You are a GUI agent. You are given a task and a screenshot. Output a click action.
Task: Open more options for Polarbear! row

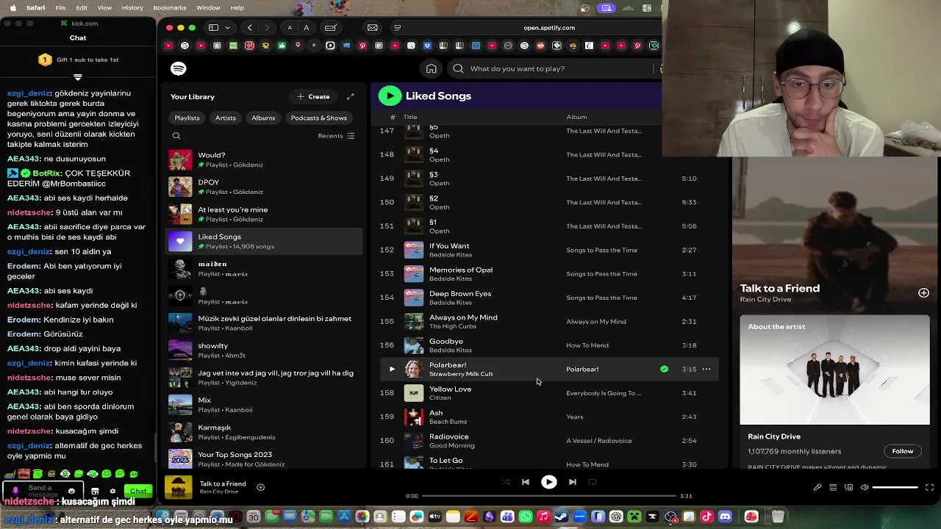pos(706,369)
